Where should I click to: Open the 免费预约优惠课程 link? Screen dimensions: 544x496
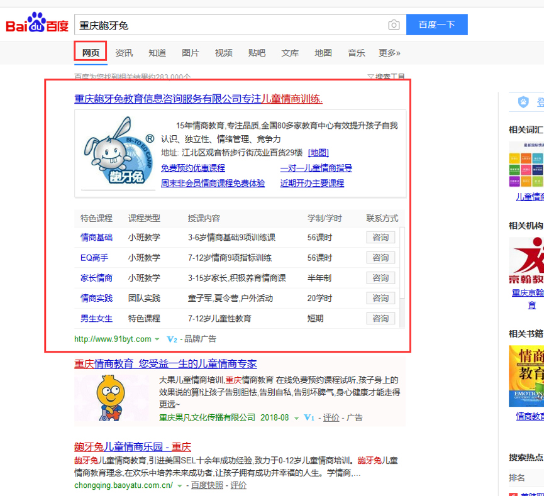pyautogui.click(x=192, y=168)
